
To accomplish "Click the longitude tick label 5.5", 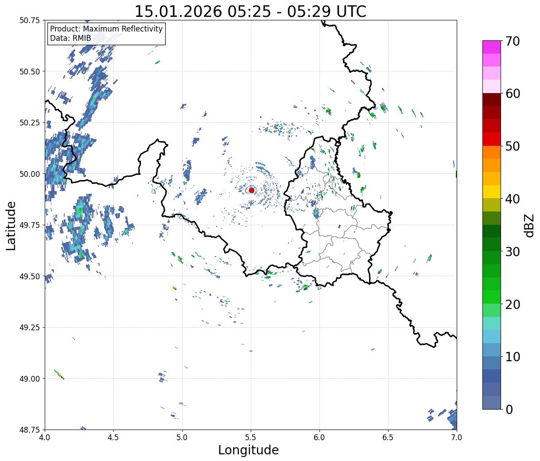I will point(251,438).
